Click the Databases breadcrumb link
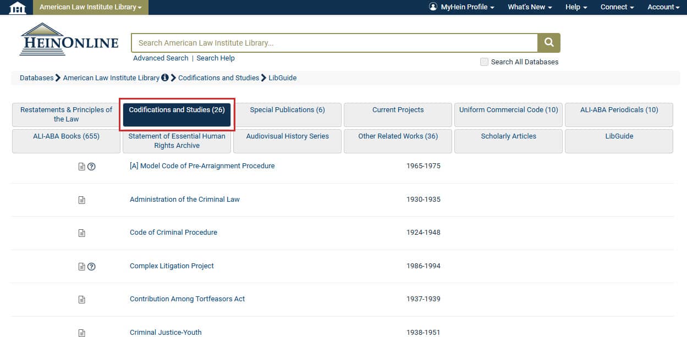687x337 pixels. [x=36, y=78]
